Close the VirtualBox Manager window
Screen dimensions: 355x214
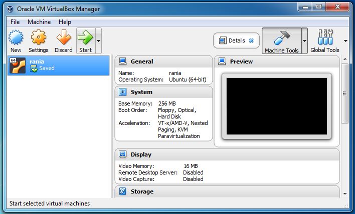click(337, 7)
